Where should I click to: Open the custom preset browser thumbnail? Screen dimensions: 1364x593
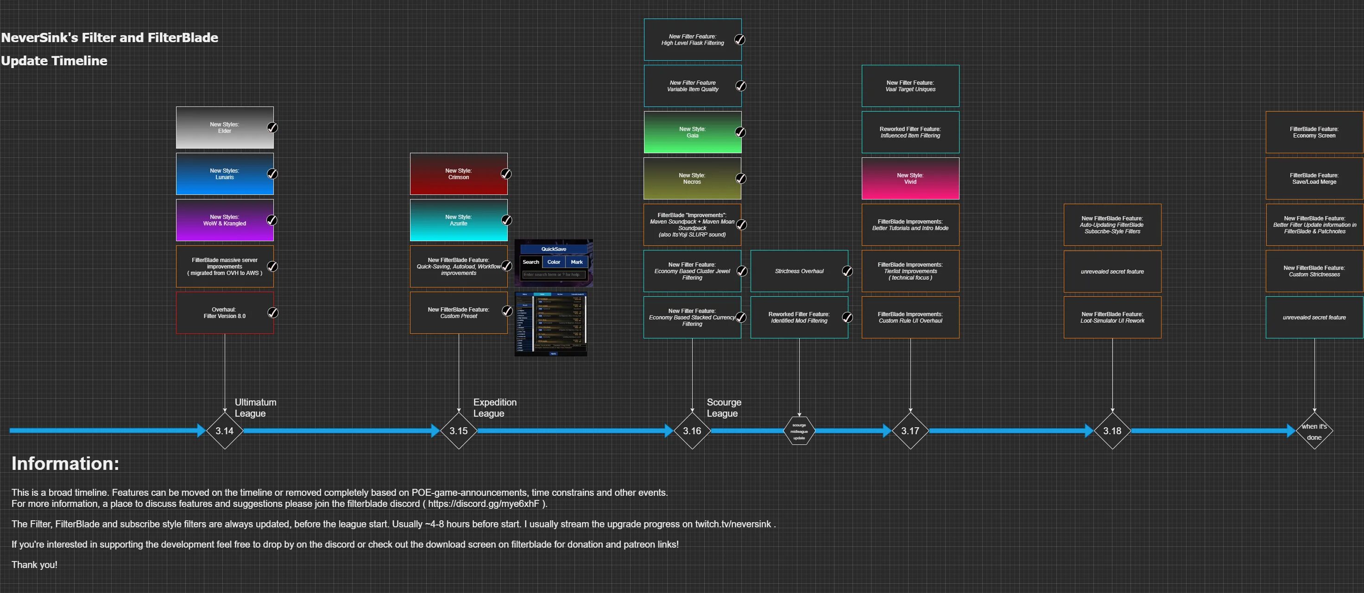pyautogui.click(x=551, y=324)
